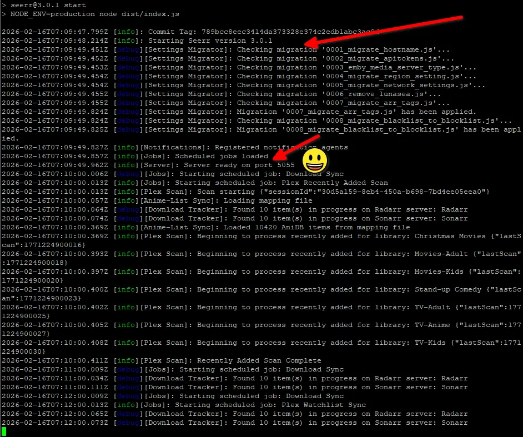Select '0003_emby_media_server_type.js' filename
The height and width of the screenshot is (437, 523).
pyautogui.click(x=392, y=67)
